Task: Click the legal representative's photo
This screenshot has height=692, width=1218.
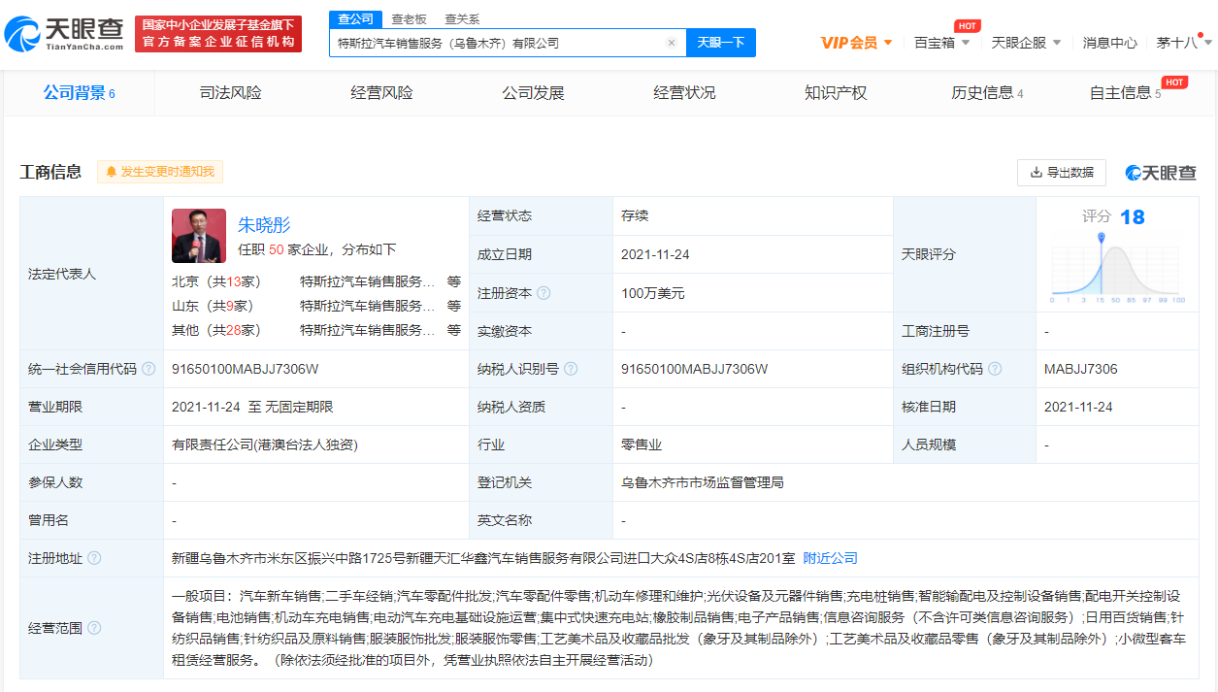Action: tap(199, 236)
